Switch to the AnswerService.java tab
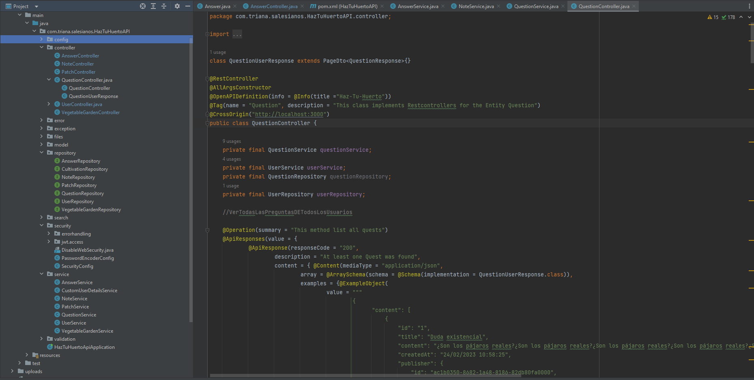The image size is (754, 380). (417, 6)
